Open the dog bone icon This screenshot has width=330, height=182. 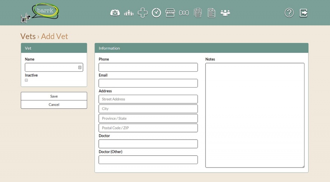tap(184, 13)
